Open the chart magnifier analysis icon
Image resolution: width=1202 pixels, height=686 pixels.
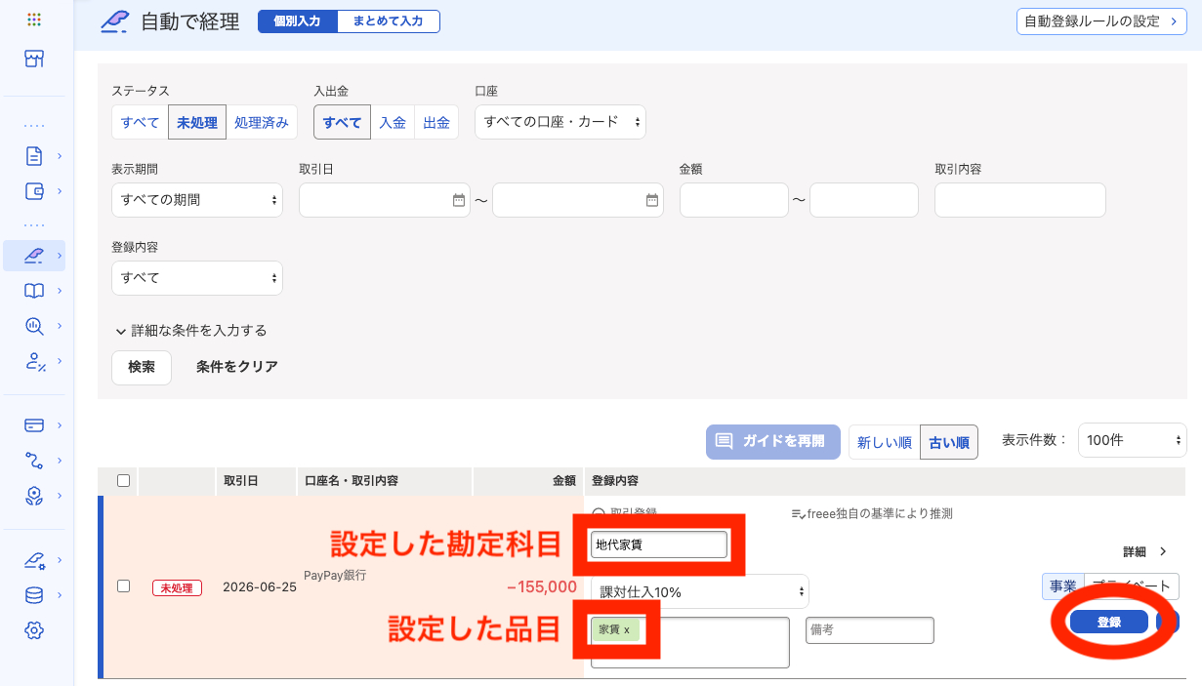pyautogui.click(x=34, y=326)
